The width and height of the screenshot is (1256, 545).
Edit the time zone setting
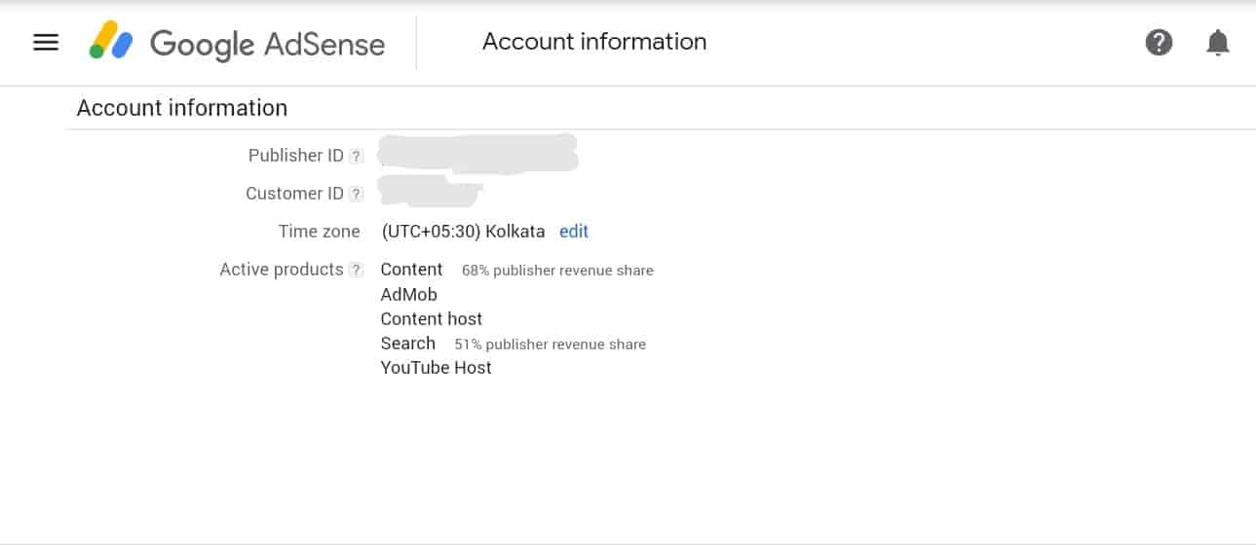574,232
